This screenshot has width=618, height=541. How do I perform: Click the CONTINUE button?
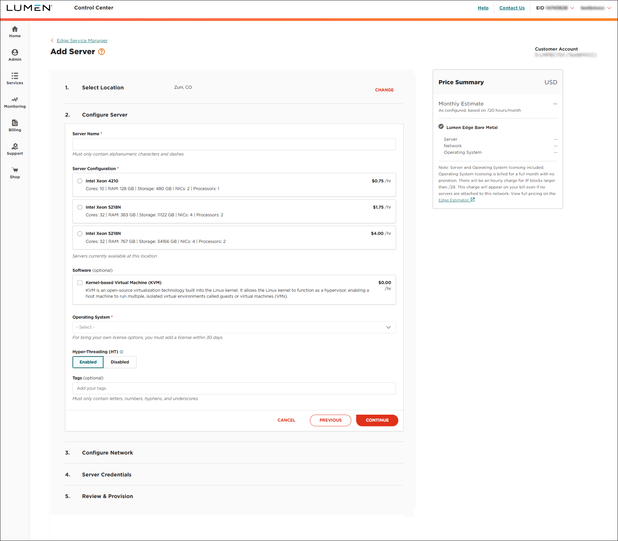pos(377,420)
